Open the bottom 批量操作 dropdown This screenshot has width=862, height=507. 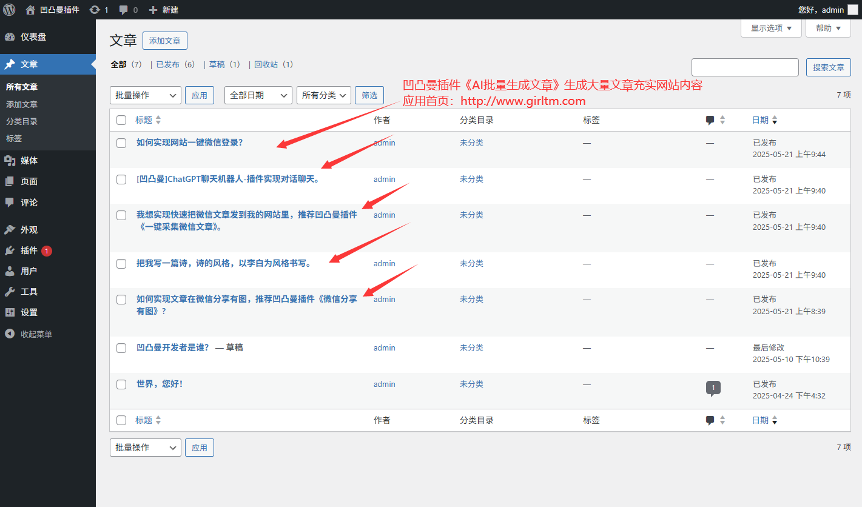pos(146,448)
